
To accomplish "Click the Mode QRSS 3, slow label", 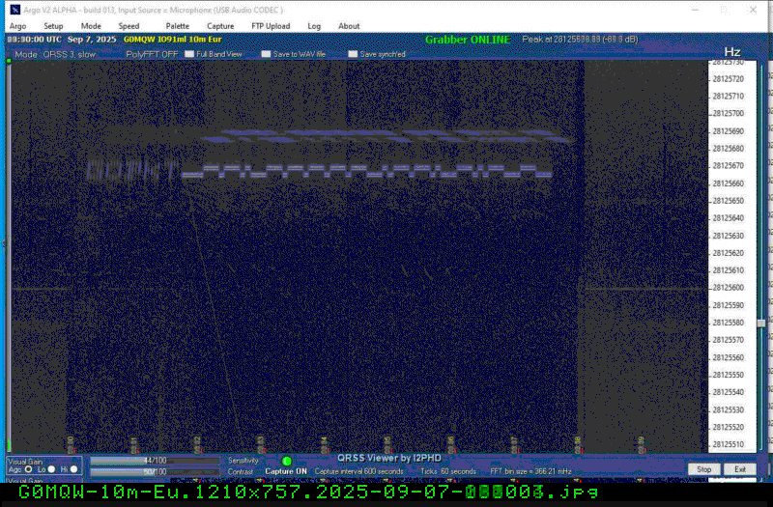I will click(x=55, y=55).
